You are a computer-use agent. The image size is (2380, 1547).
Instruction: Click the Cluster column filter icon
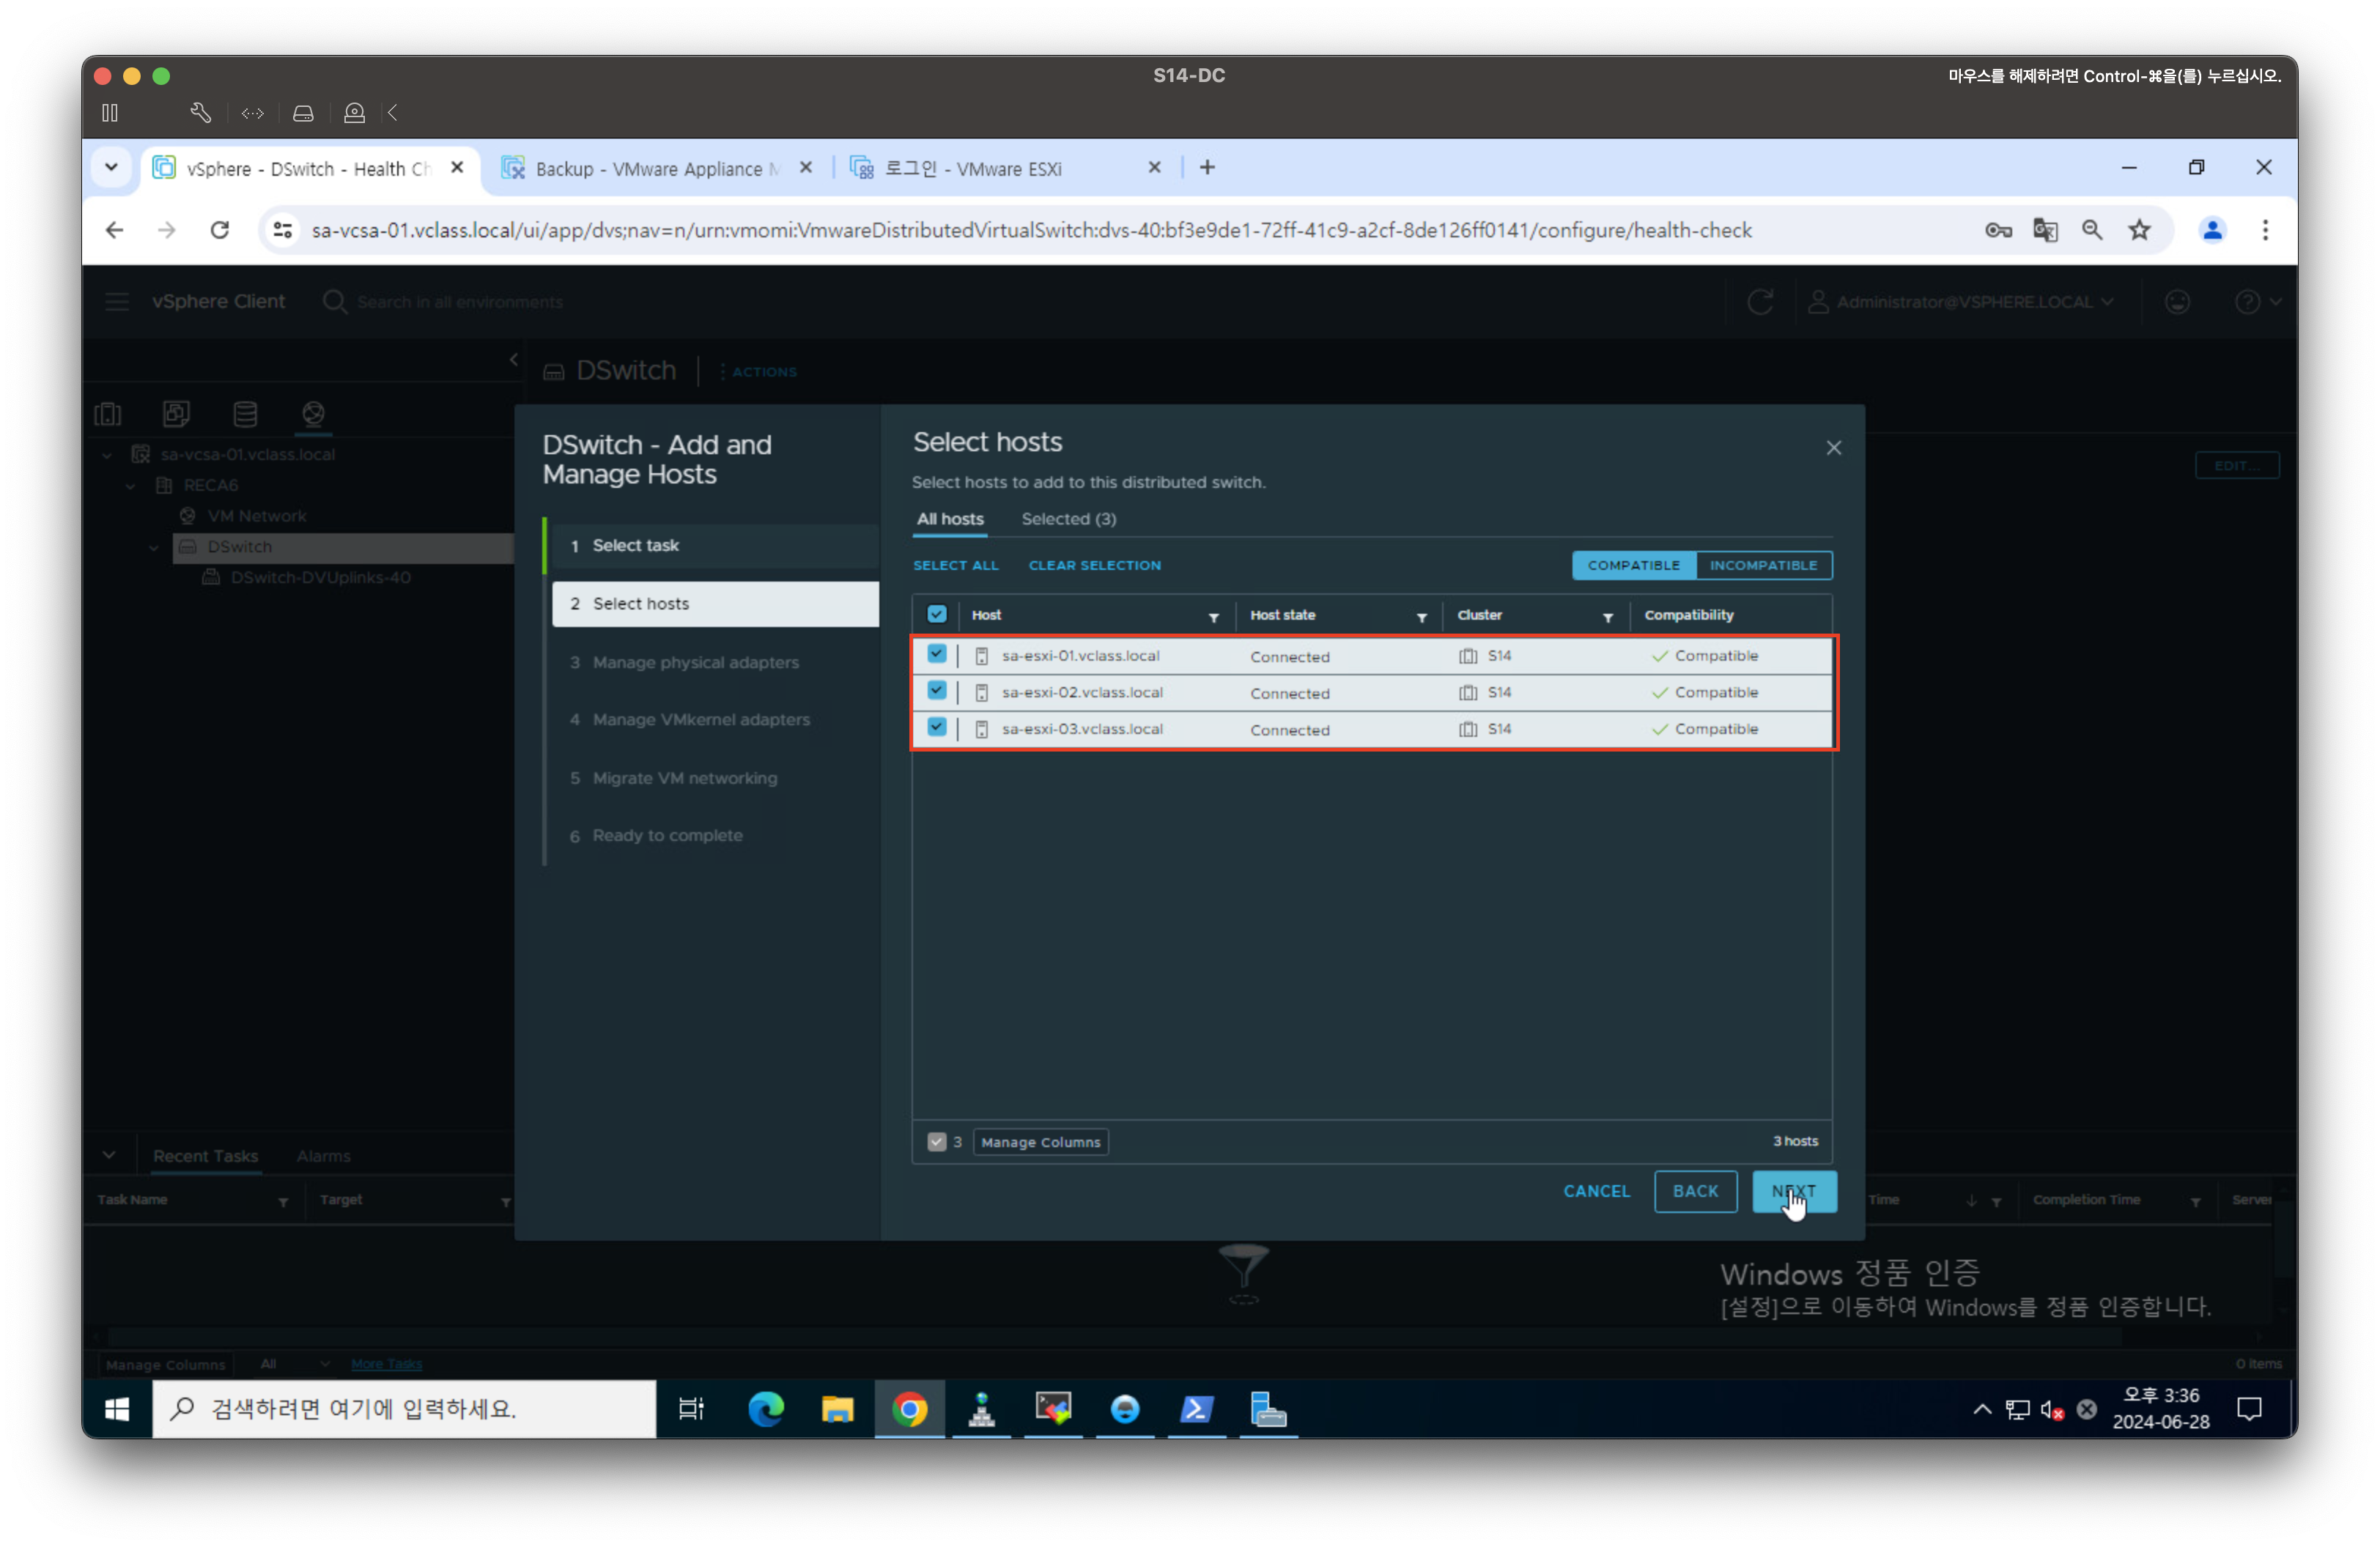1607,617
